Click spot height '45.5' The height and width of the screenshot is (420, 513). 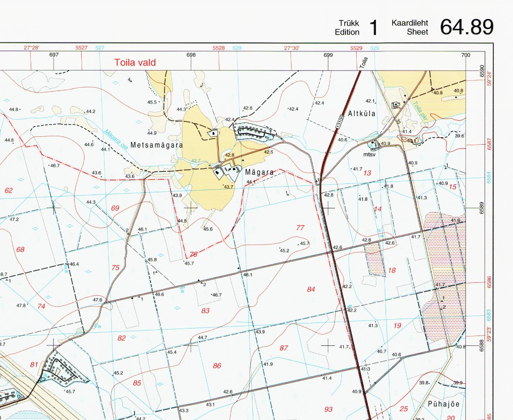[152, 102]
